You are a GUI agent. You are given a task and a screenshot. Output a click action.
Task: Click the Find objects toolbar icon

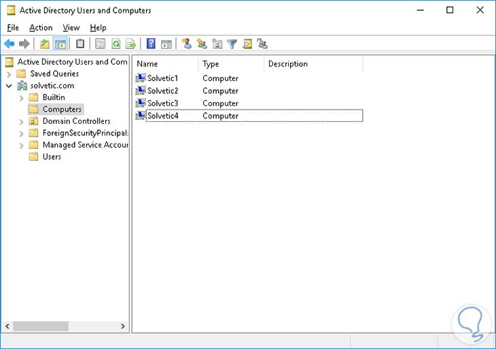point(247,44)
